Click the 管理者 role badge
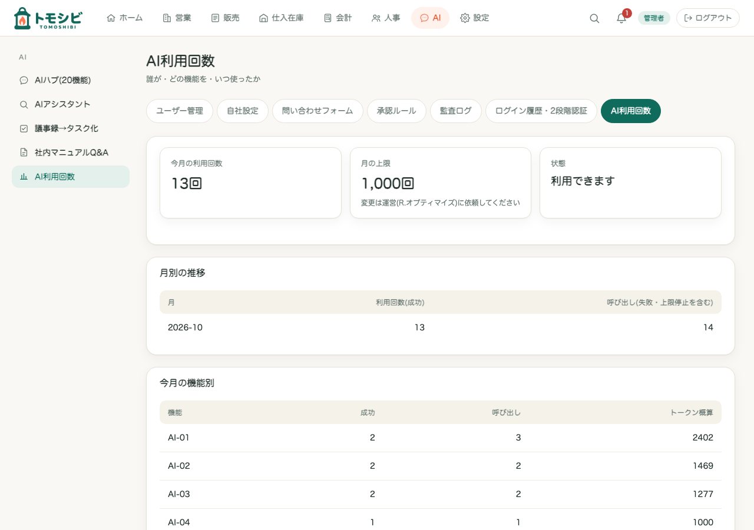Screen dimensions: 754x530 point(654,18)
